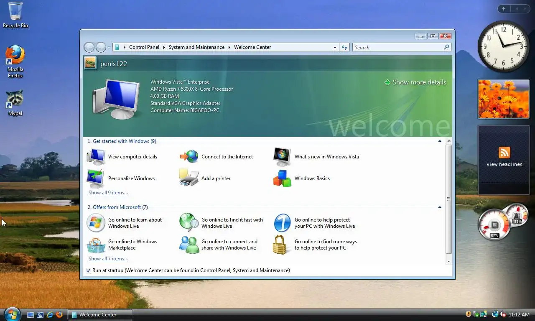535x321 pixels.
Task: Launch Internet Explorer from quick launch
Action: pos(50,315)
